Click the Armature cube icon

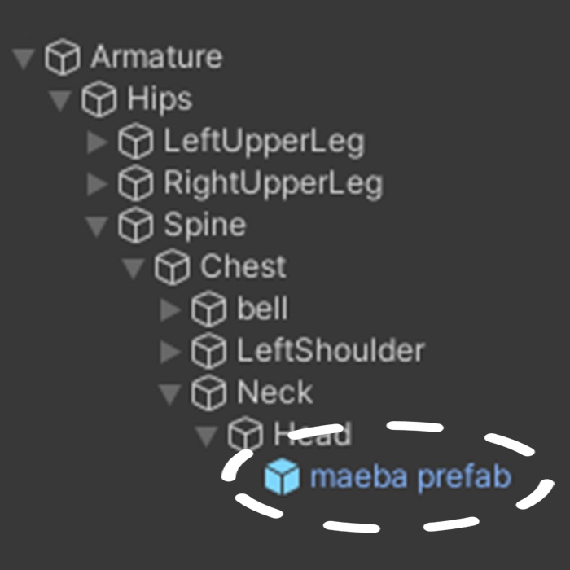[63, 58]
